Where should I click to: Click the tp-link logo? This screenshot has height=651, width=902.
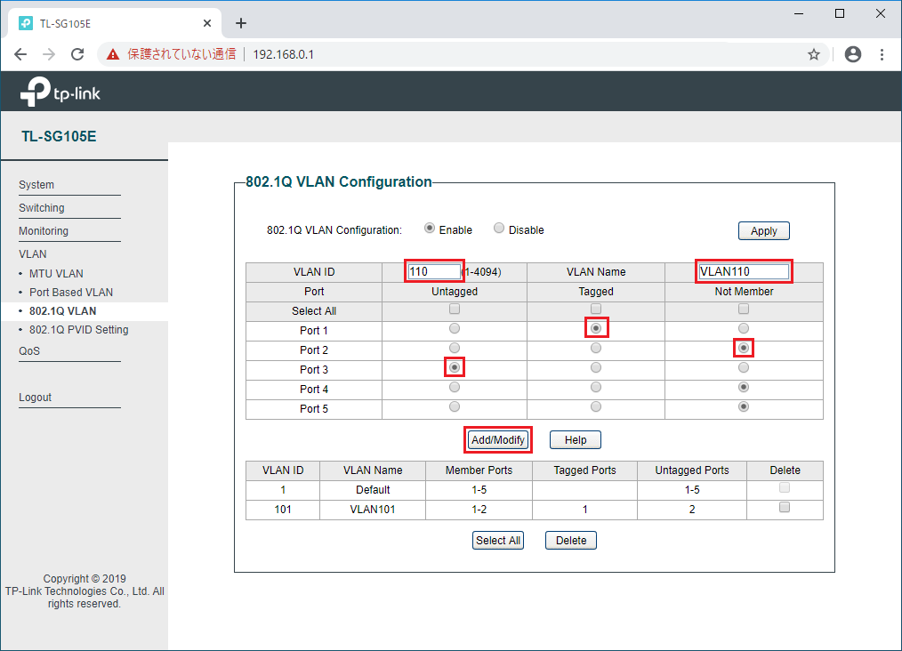point(60,92)
